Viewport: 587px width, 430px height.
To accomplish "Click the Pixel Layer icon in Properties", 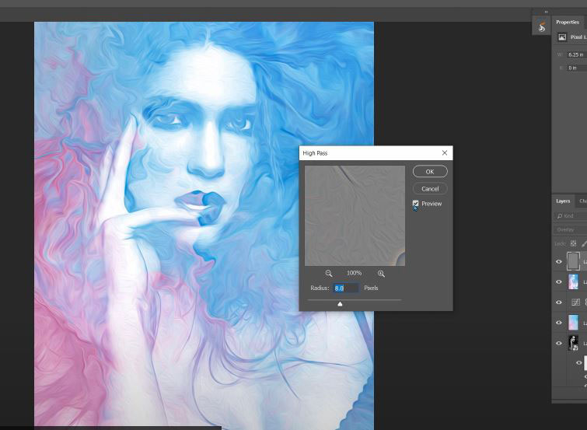I will [x=562, y=37].
